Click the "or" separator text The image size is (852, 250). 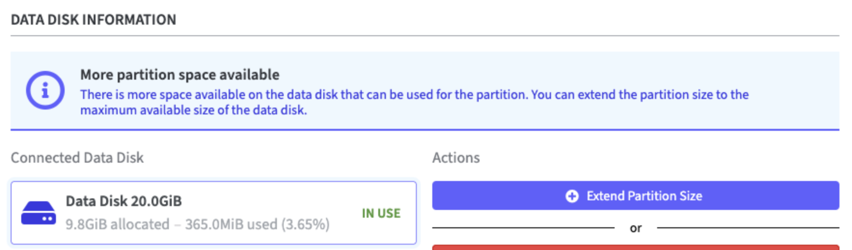point(635,228)
